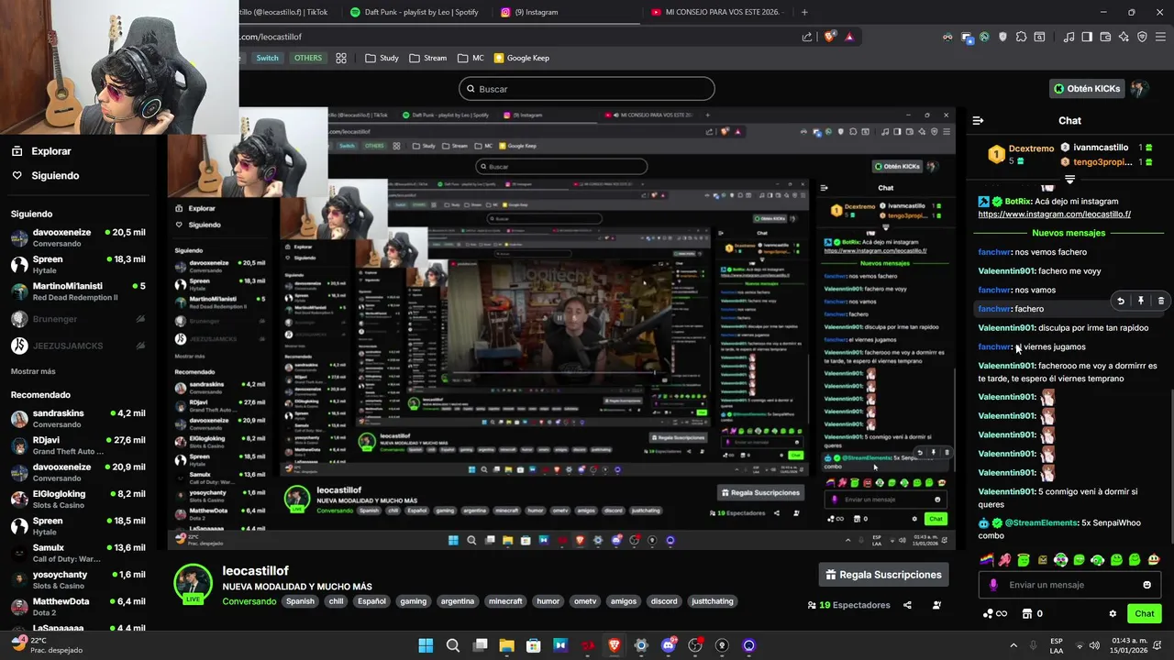Open the Stream bookmarks folder
This screenshot has height=660, width=1174.
tap(428, 58)
